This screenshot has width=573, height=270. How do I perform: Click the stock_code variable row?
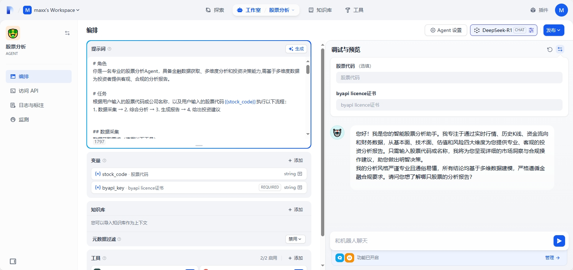(199, 174)
